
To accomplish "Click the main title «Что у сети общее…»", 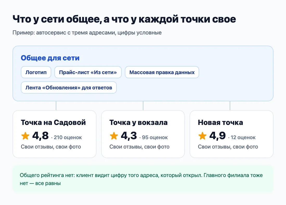I will point(124,19).
